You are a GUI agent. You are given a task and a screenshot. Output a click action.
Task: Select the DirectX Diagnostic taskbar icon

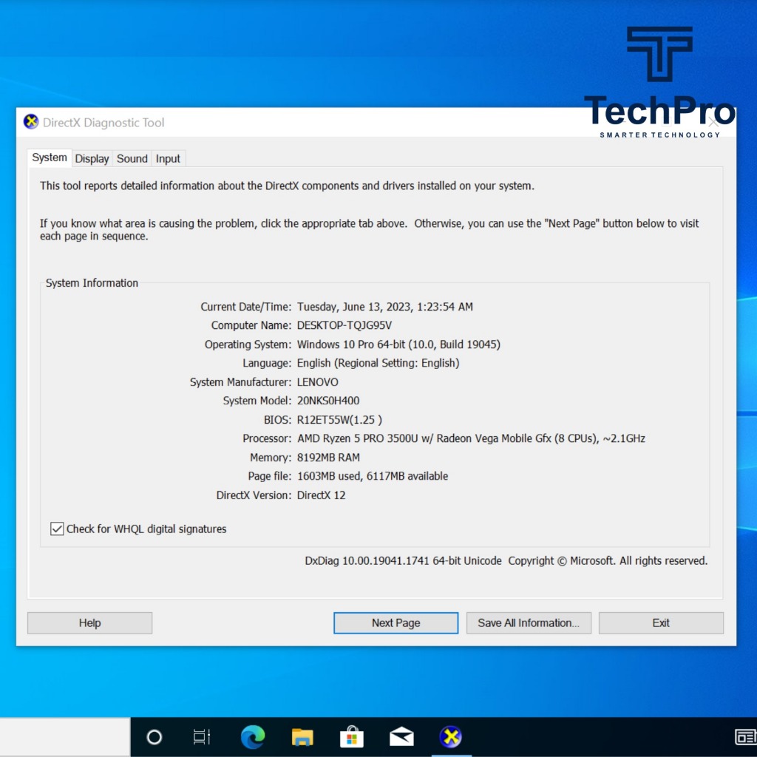tap(450, 736)
